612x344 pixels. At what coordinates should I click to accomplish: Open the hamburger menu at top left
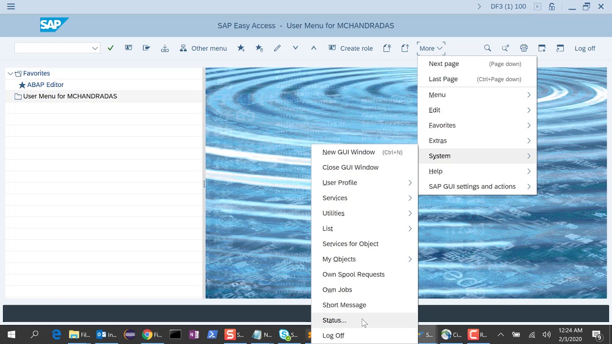(11, 7)
